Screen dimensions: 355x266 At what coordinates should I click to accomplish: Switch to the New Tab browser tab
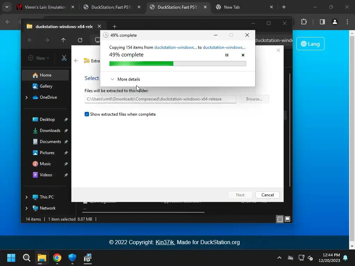[244, 7]
